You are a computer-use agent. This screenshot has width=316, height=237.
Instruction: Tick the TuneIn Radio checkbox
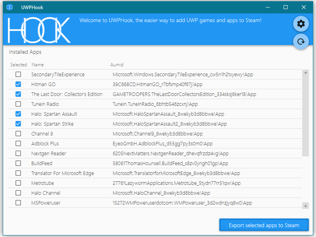click(18, 104)
